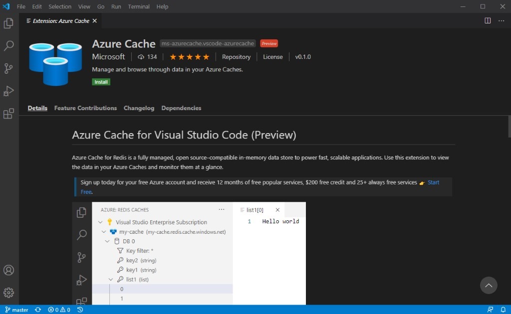Open the License link
Screen dimensions: 511x314
(x=273, y=57)
